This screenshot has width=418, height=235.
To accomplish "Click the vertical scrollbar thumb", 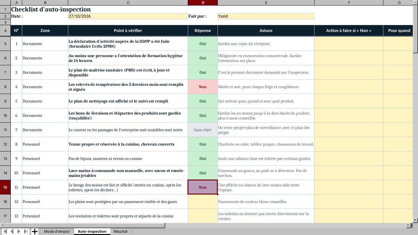I will point(415,29).
